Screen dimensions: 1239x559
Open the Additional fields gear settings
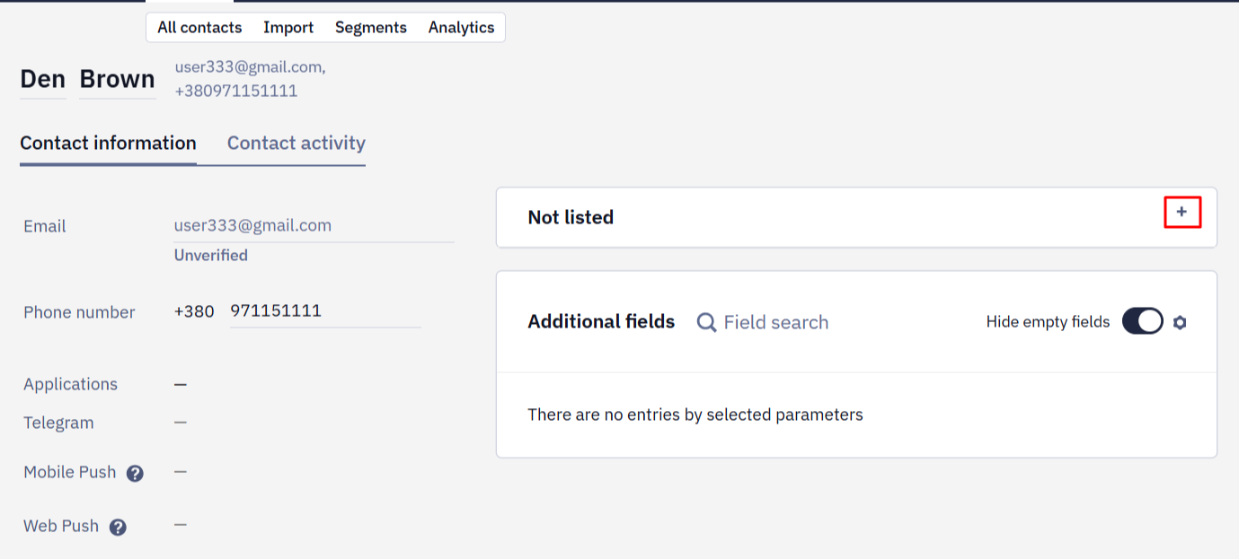[x=1180, y=322]
